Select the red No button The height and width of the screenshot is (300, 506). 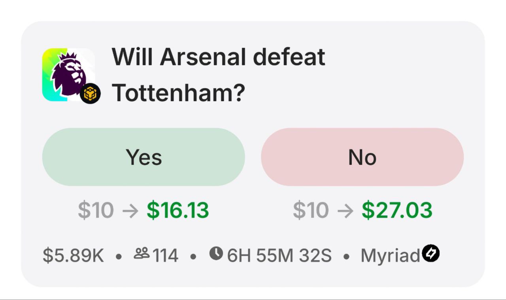[x=362, y=157]
